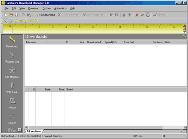Sort by Downloaded column header

94,42
